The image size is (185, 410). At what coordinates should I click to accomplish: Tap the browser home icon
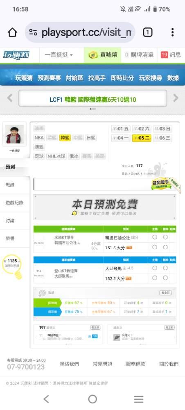pyautogui.click(x=12, y=32)
